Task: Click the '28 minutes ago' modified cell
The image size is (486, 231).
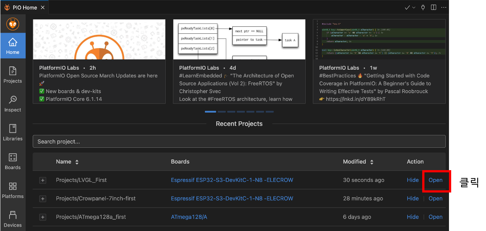Action: pos(363,198)
